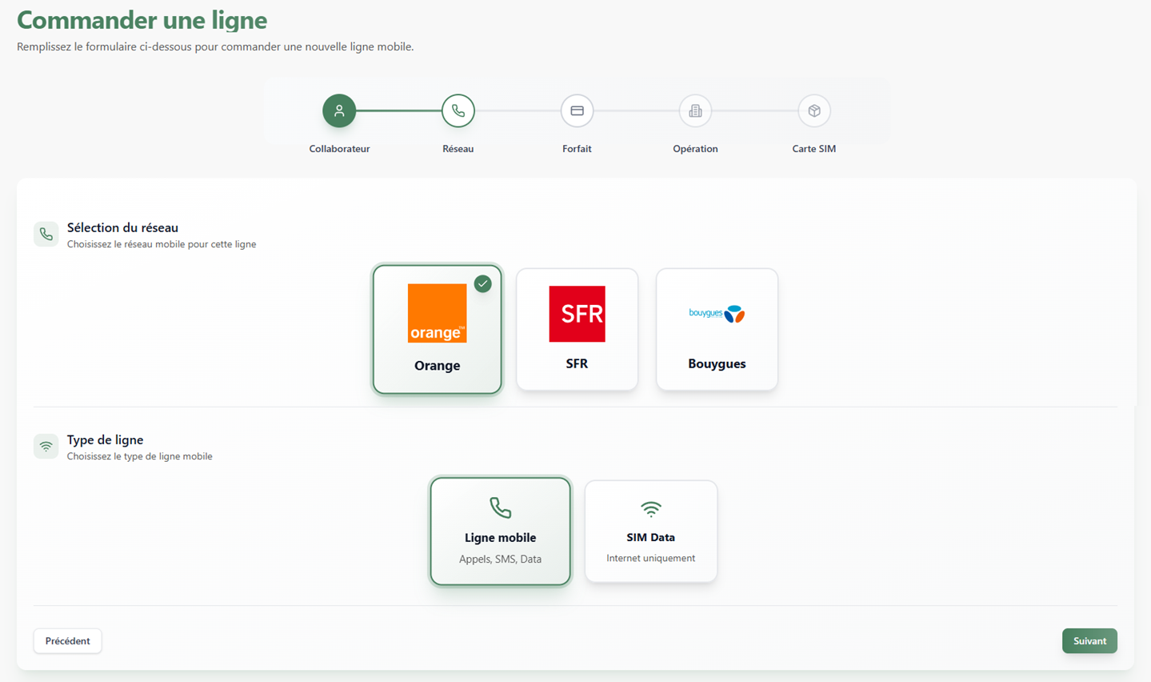Toggle the green checkmark on Orange card
Viewport: 1151px width, 682px height.
tap(482, 283)
